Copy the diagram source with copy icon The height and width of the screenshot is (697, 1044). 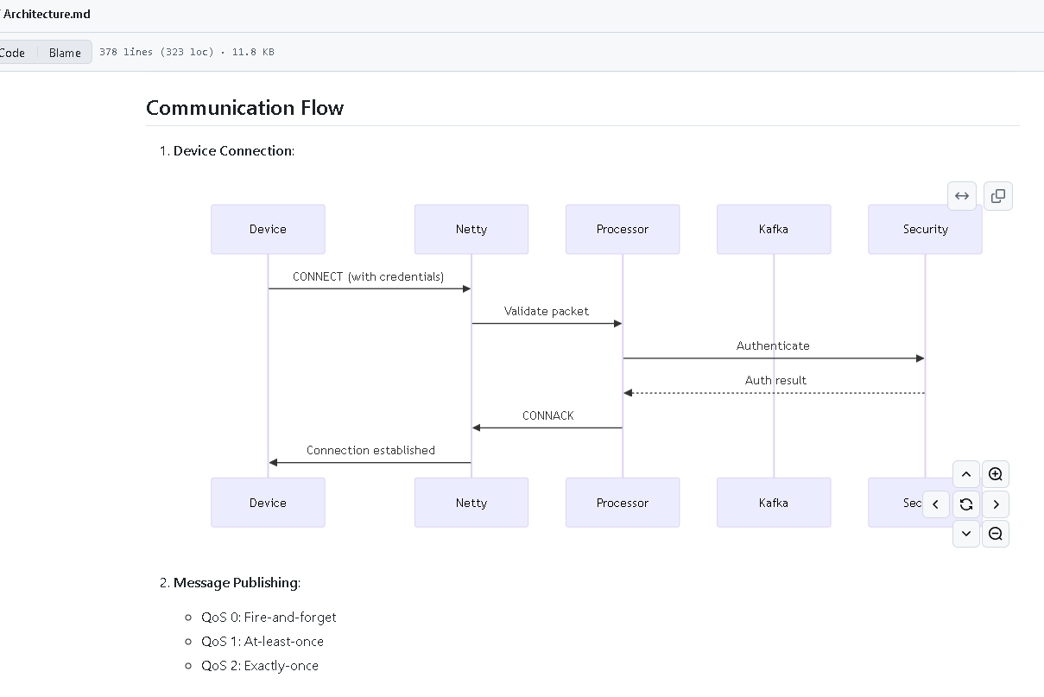point(998,196)
